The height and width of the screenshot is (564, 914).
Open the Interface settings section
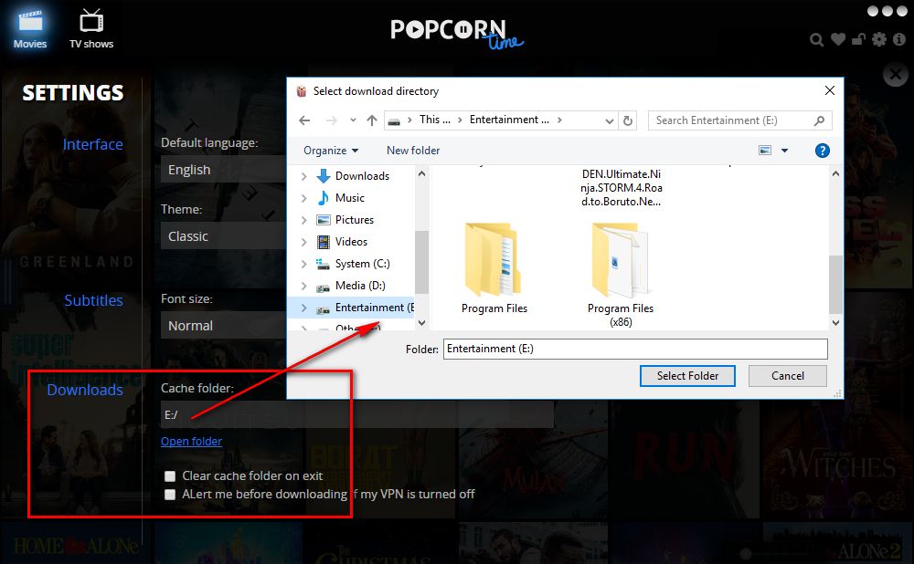(92, 144)
